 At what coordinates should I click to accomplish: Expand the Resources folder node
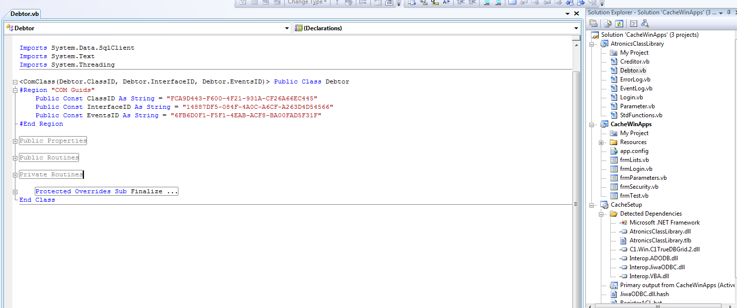[601, 142]
